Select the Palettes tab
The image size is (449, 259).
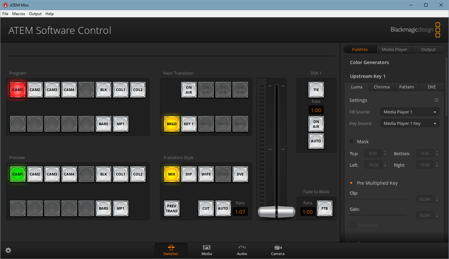tap(360, 49)
